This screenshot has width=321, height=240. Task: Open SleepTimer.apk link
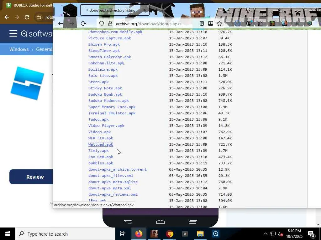pos(104,51)
